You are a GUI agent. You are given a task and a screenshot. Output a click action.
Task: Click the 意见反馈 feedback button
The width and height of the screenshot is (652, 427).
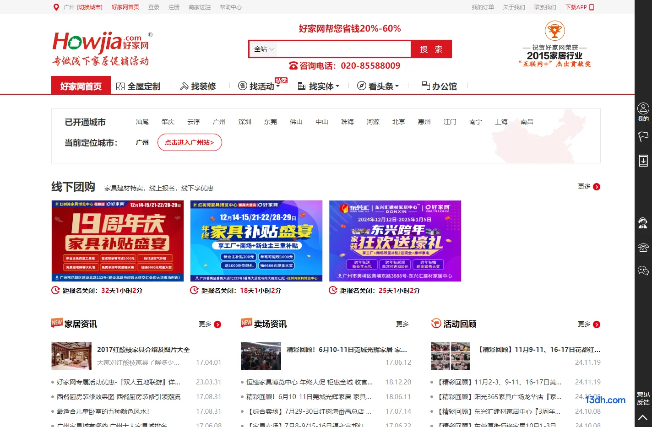(643, 398)
